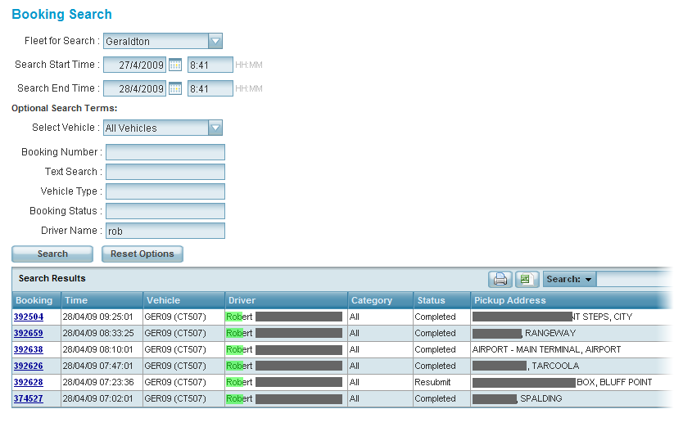Screen dimensions: 674x427
Task: Open booking 374527 link
Action: tap(29, 398)
